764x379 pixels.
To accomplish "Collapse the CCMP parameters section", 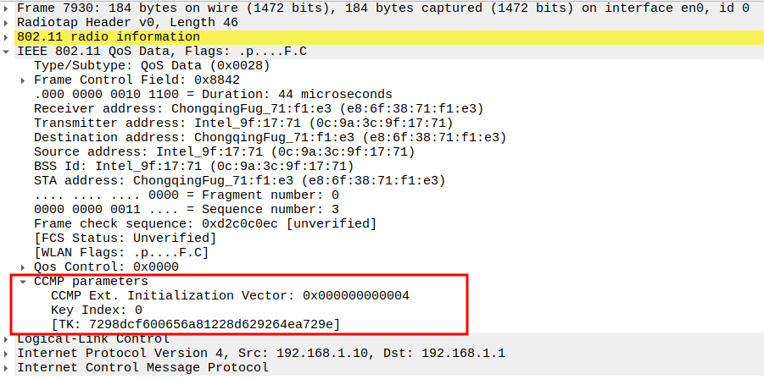I will click(24, 282).
